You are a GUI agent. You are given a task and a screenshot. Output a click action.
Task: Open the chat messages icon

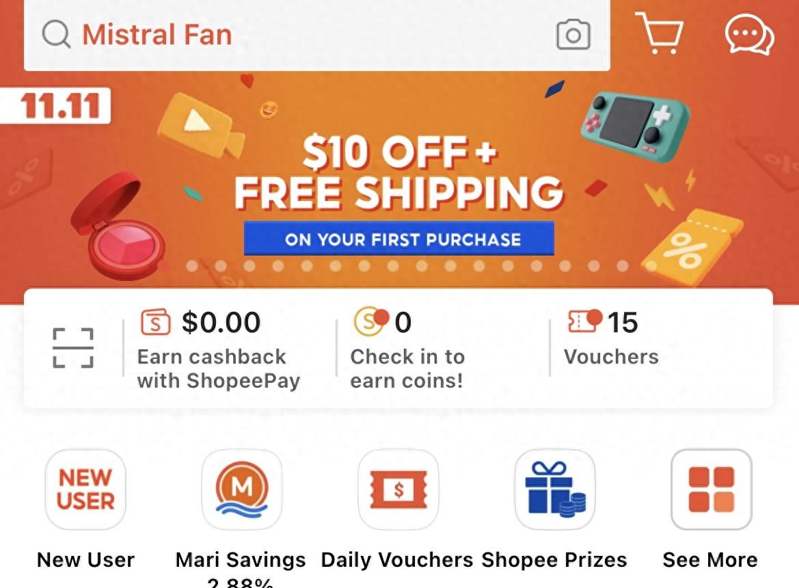tap(749, 34)
